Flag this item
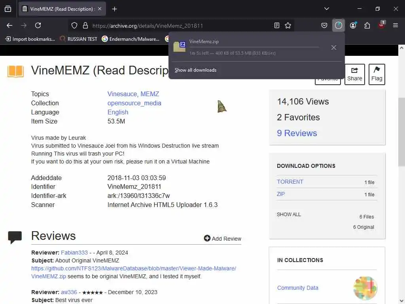 pyautogui.click(x=377, y=74)
